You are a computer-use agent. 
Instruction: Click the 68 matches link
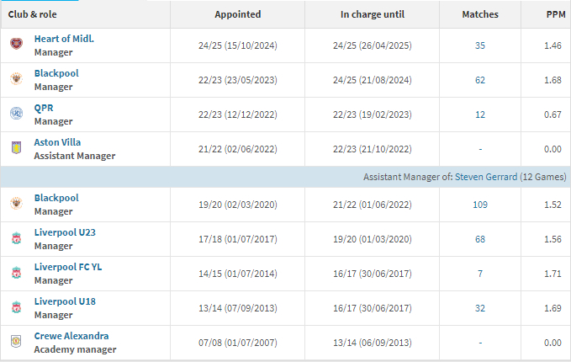point(480,239)
